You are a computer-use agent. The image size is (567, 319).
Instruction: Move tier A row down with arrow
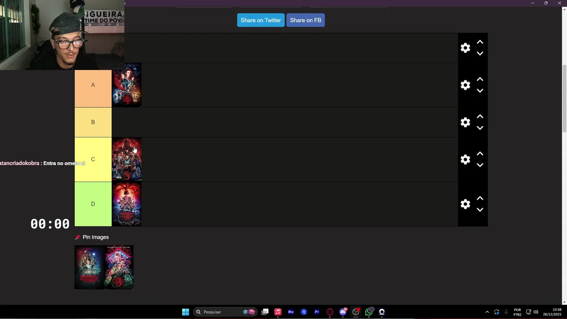(x=480, y=90)
